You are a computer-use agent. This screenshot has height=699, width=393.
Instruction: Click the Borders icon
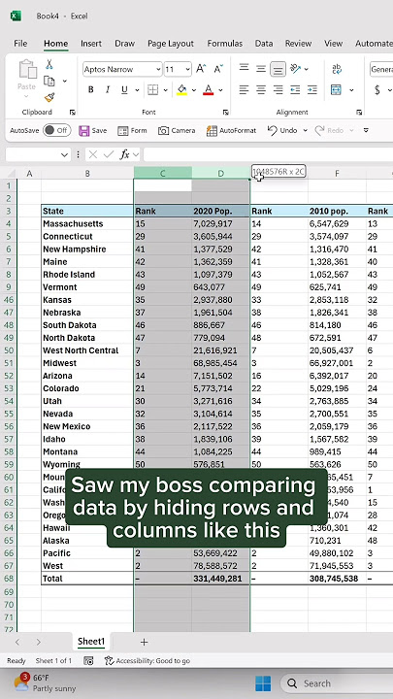pyautogui.click(x=153, y=89)
